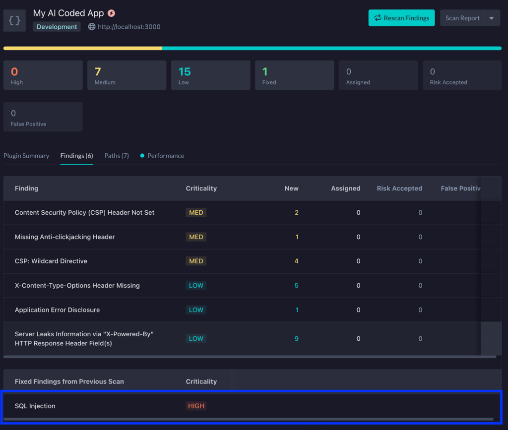Screen dimensions: 508x430
Task: Click the green status dot on Performance tab
Action: click(x=142, y=155)
